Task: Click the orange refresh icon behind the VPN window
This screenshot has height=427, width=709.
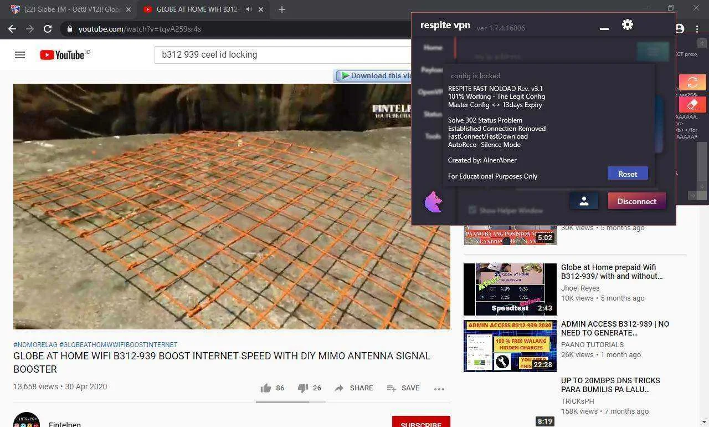Action: click(692, 83)
